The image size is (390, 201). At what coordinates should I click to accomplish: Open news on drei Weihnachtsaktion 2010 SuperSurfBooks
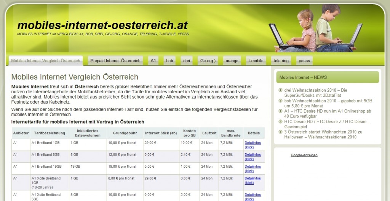(316, 93)
